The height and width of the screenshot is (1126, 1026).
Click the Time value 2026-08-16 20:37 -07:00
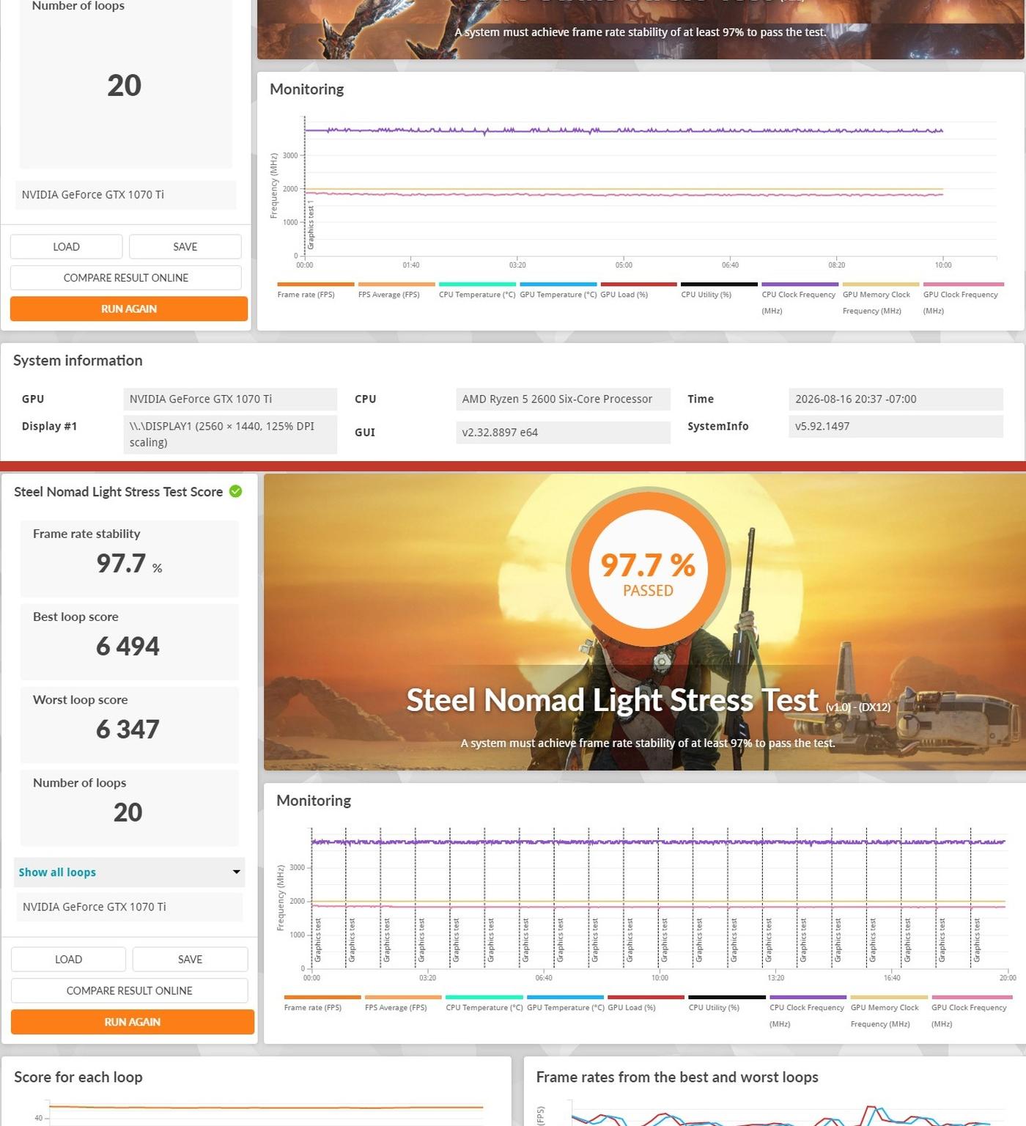coord(896,399)
